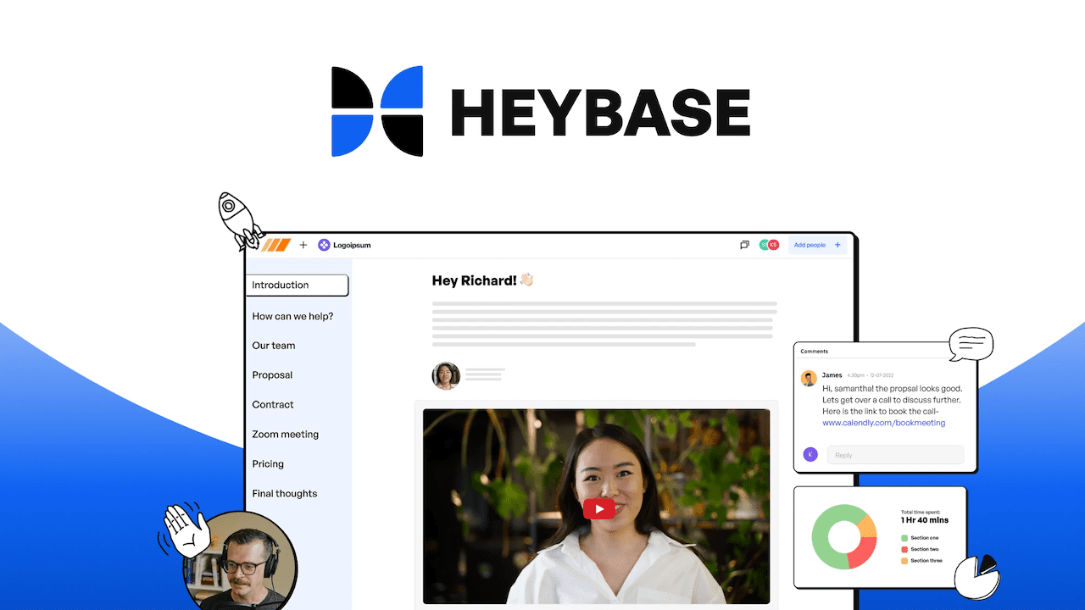Click the orange striped logo icon
Image resolution: width=1085 pixels, height=610 pixels.
click(275, 245)
